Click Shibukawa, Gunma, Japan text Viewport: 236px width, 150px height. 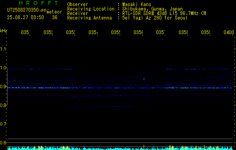(152, 9)
